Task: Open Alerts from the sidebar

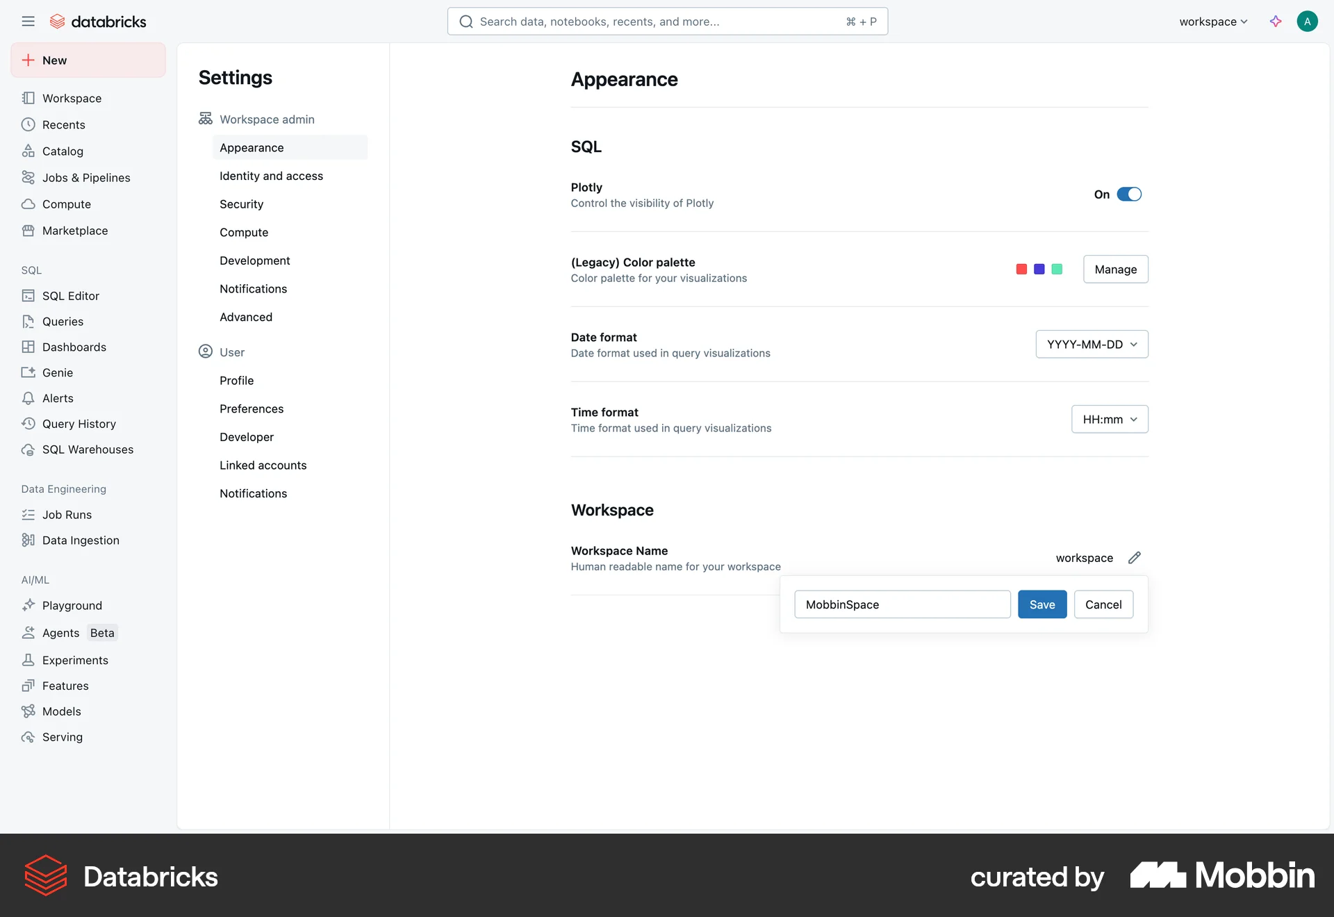Action: click(58, 398)
